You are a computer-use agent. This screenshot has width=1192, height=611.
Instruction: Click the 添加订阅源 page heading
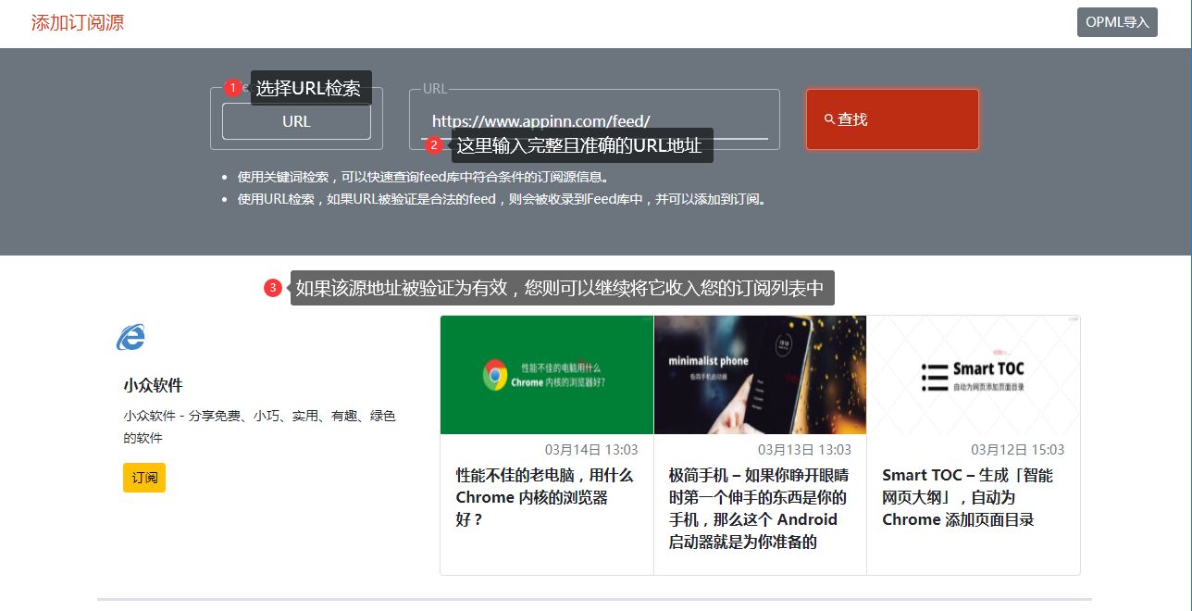[x=78, y=23]
